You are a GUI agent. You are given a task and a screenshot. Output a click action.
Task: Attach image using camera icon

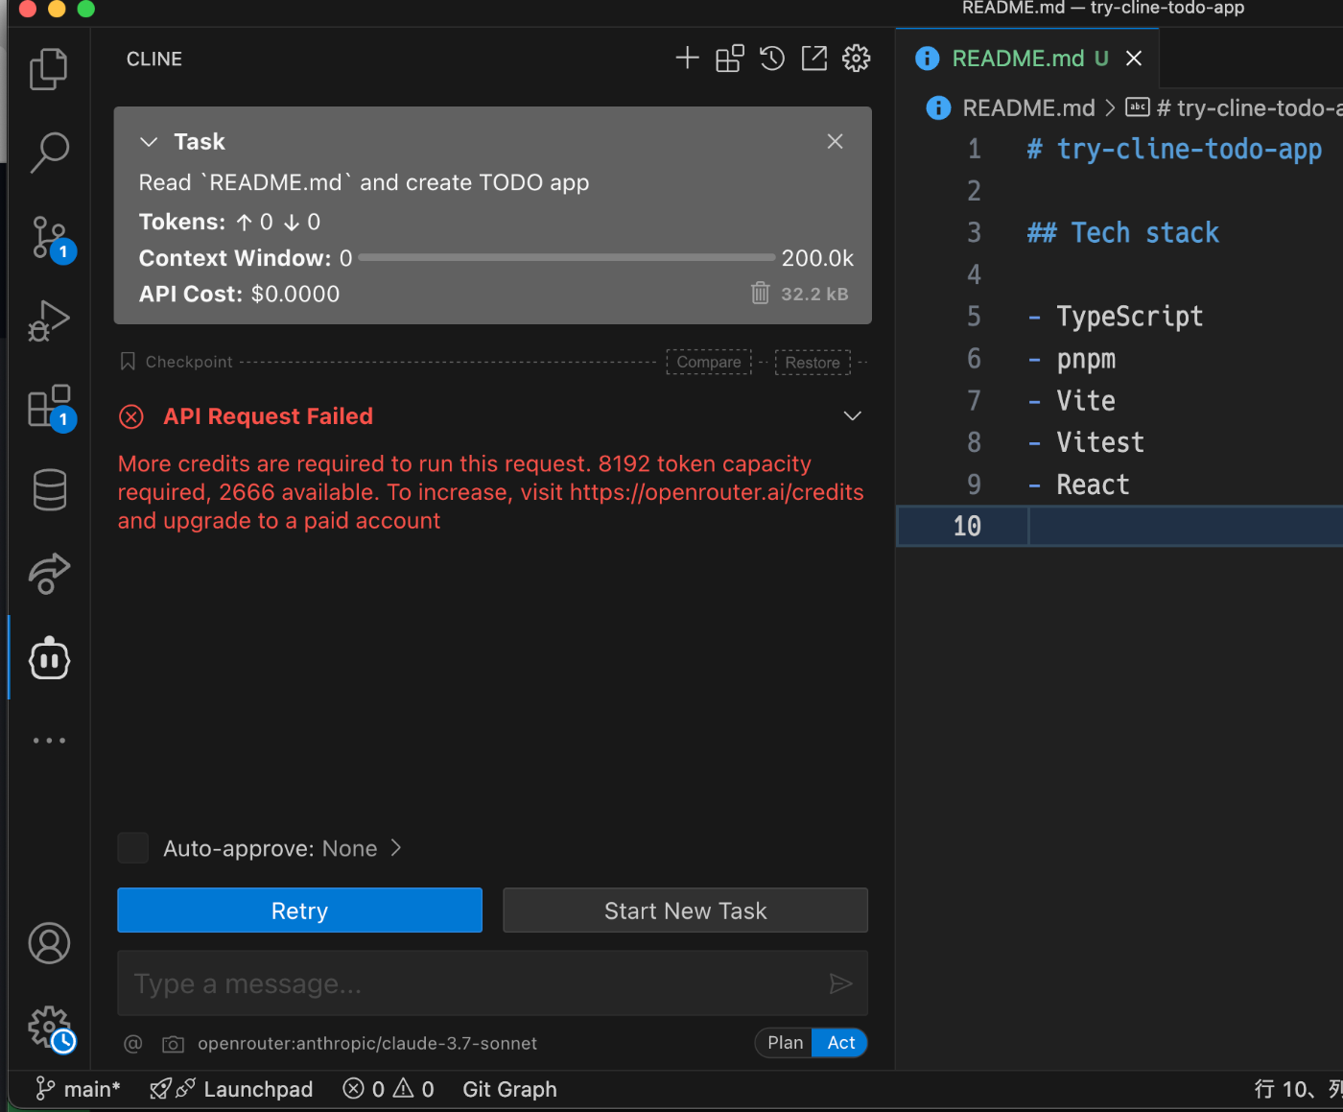point(173,1044)
